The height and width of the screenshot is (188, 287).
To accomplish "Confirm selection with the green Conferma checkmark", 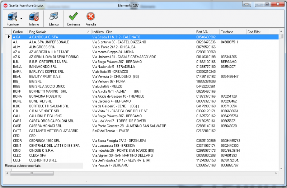I will coord(73,18).
